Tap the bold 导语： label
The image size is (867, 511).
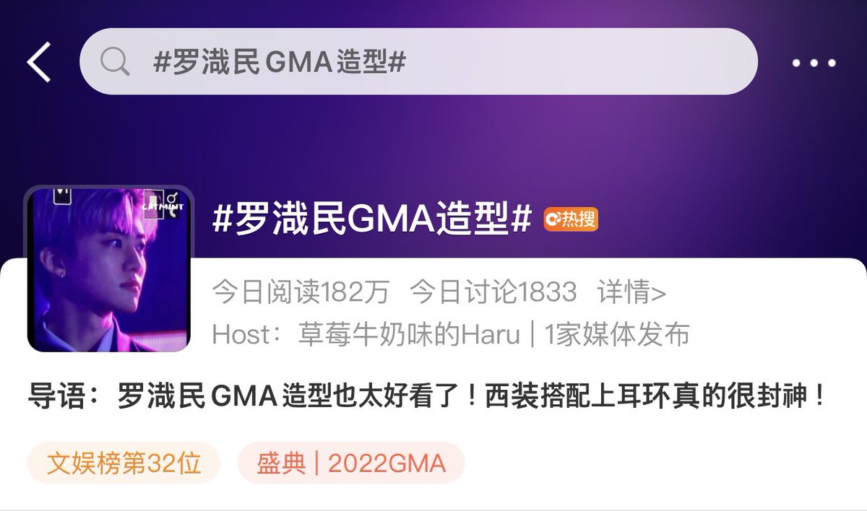[x=72, y=398]
